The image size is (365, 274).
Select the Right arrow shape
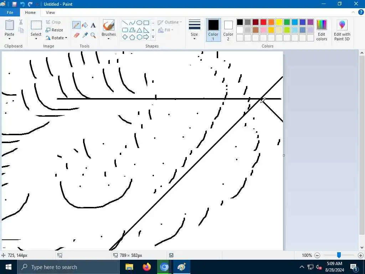146,37
